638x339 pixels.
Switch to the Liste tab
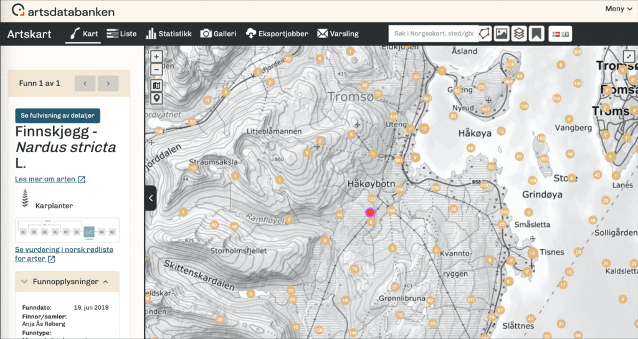(x=121, y=34)
